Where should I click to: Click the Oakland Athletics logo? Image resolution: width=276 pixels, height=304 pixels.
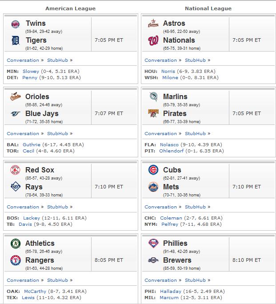[x=16, y=244]
